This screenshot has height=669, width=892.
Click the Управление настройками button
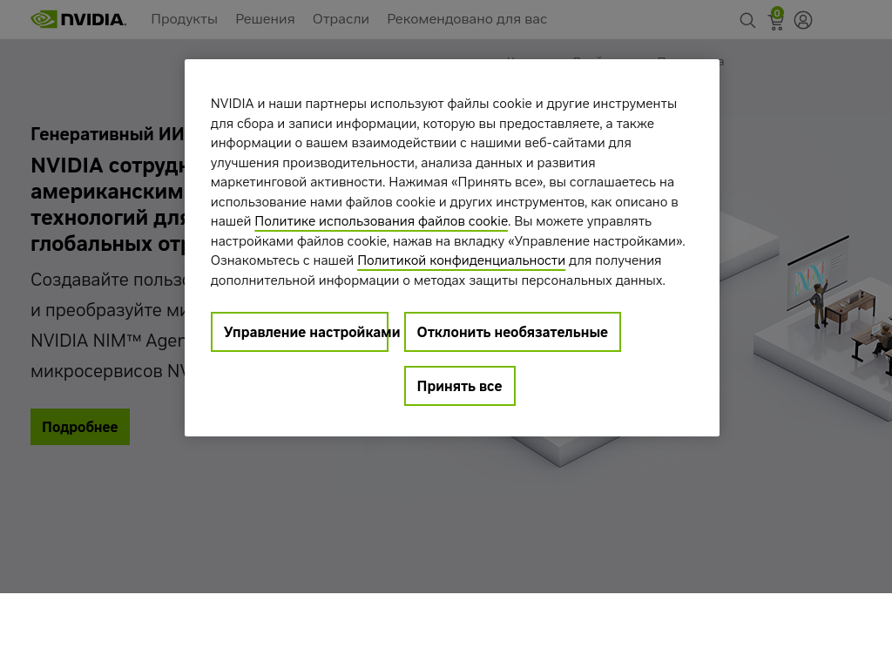[x=300, y=332]
